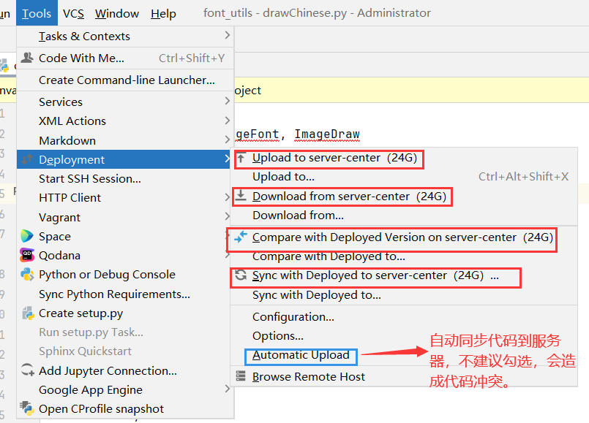Open the VCS menu

pos(74,13)
